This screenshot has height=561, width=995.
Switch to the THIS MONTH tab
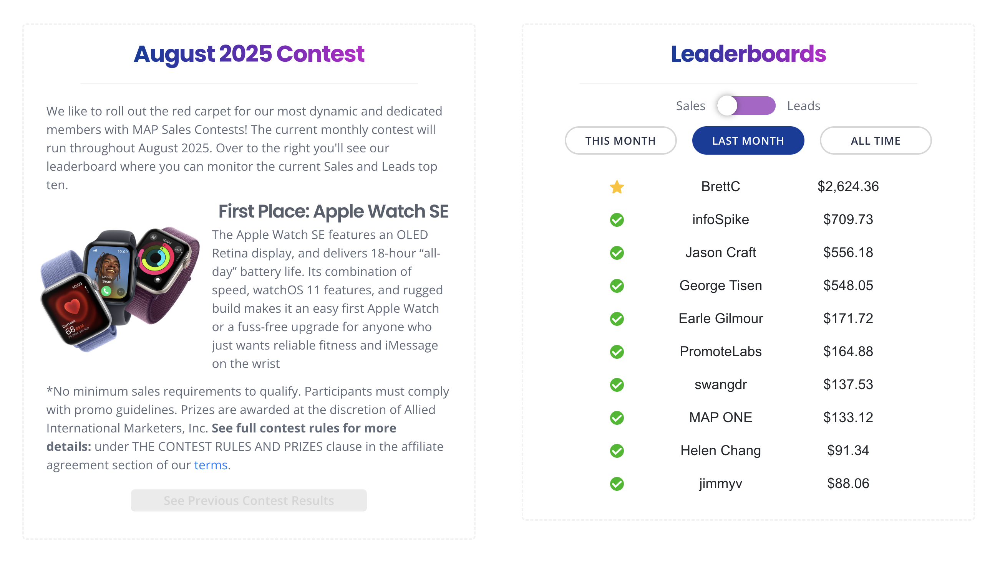[620, 141]
